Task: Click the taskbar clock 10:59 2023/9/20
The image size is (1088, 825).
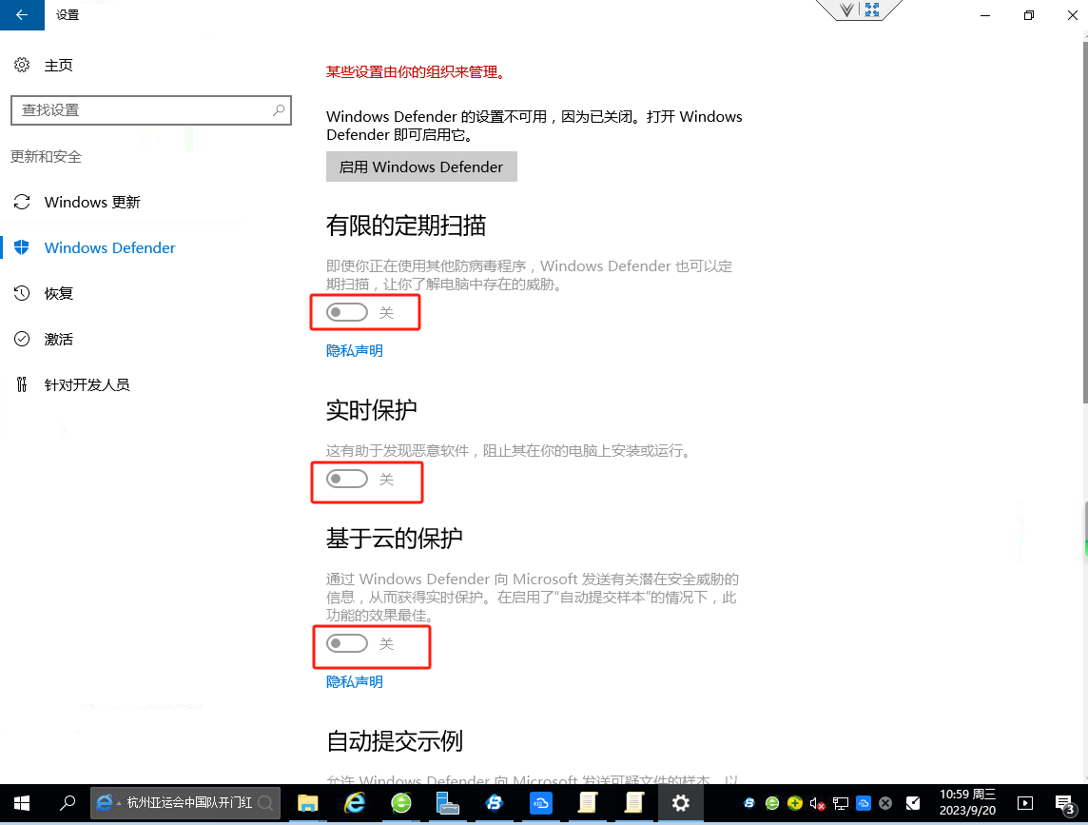Action: point(967,803)
